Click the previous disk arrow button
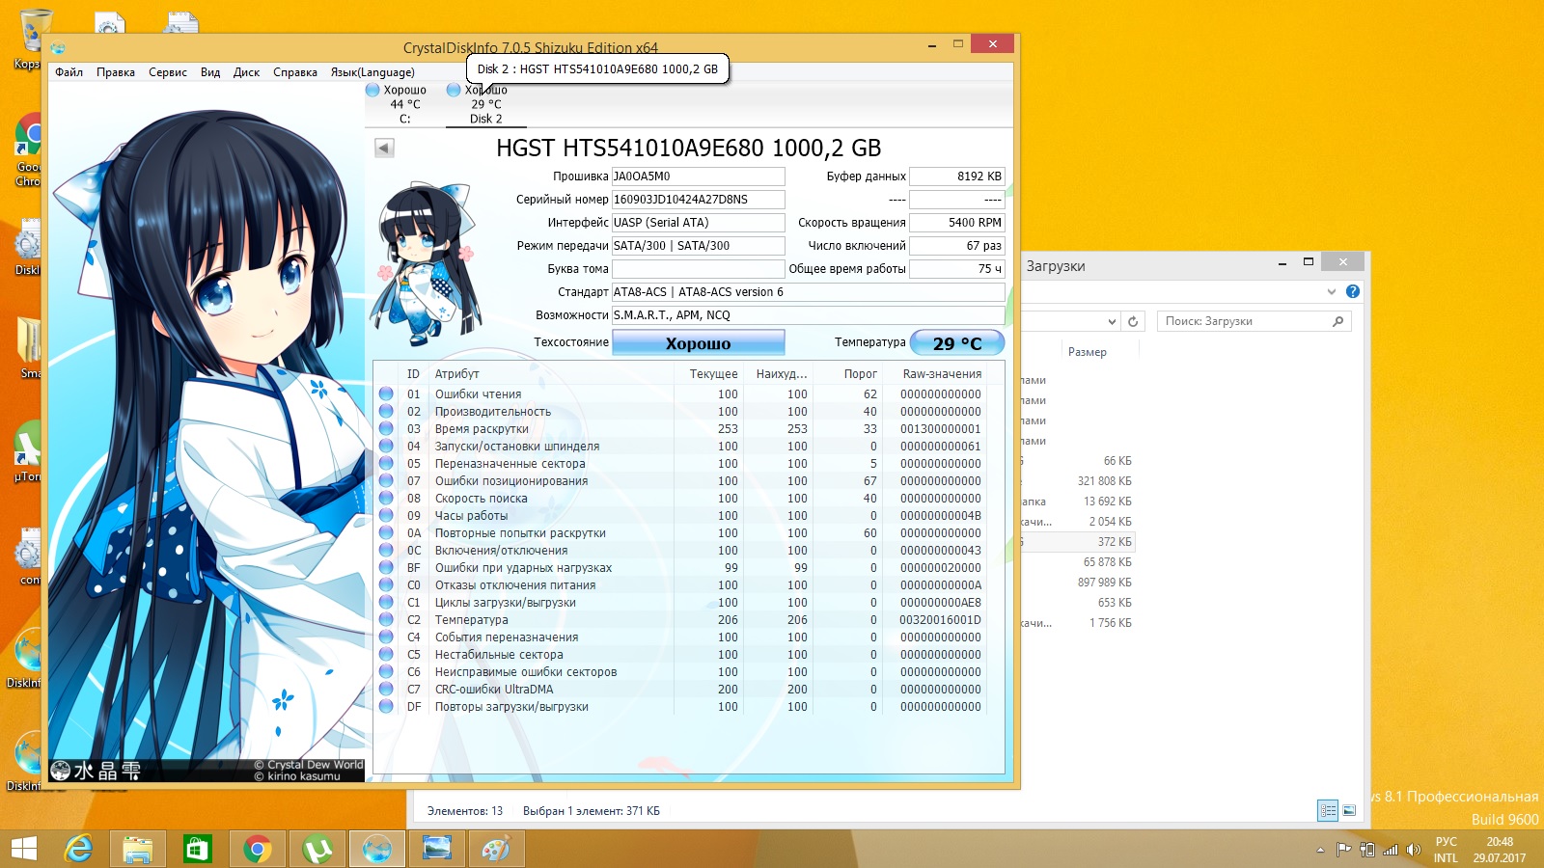This screenshot has height=868, width=1544. pos(384,148)
